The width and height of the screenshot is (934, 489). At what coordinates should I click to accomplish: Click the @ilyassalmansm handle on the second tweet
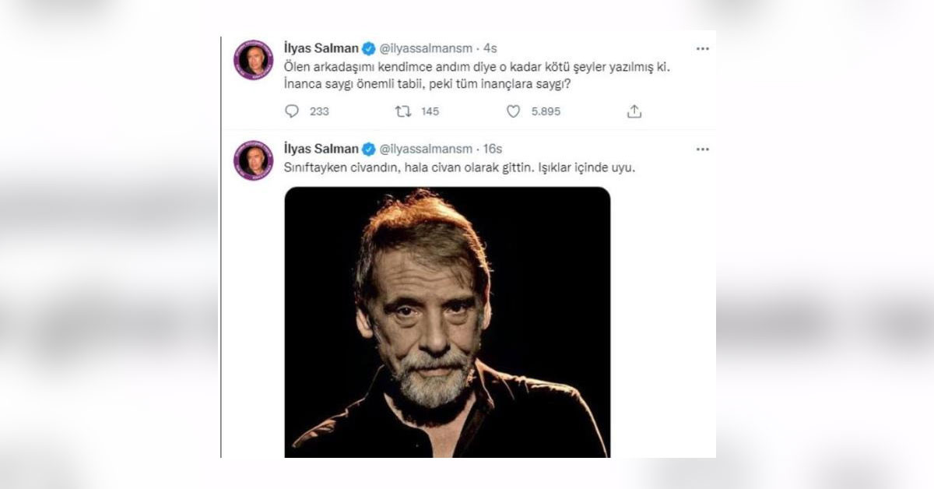click(426, 149)
